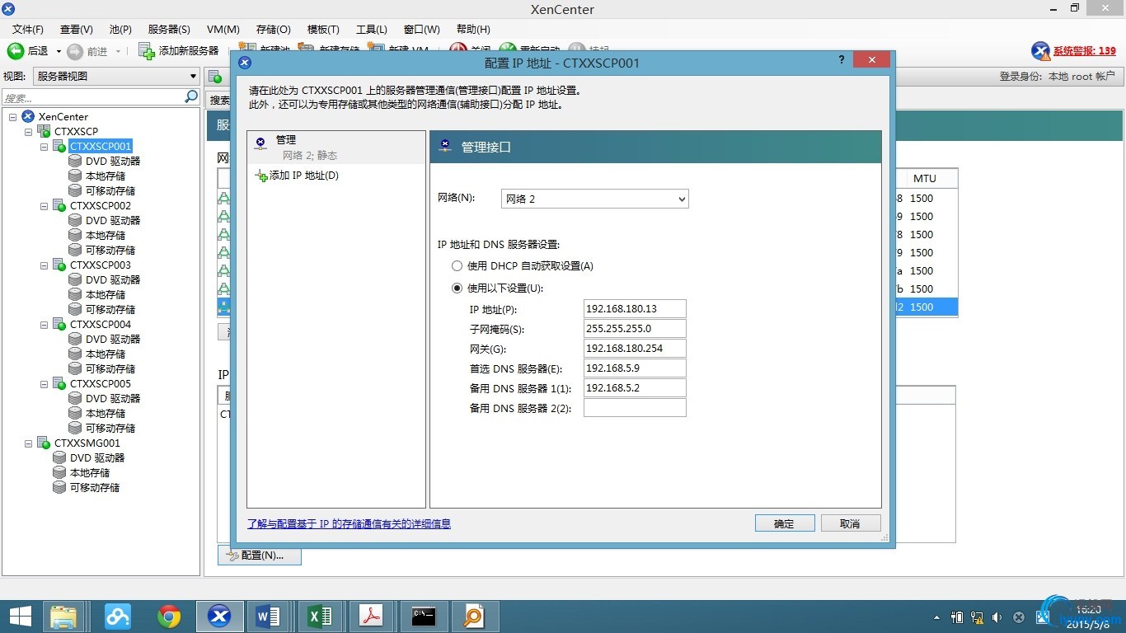Click the CTXXSCP pool icon
Viewport: 1126px width, 633px height.
coord(44,132)
